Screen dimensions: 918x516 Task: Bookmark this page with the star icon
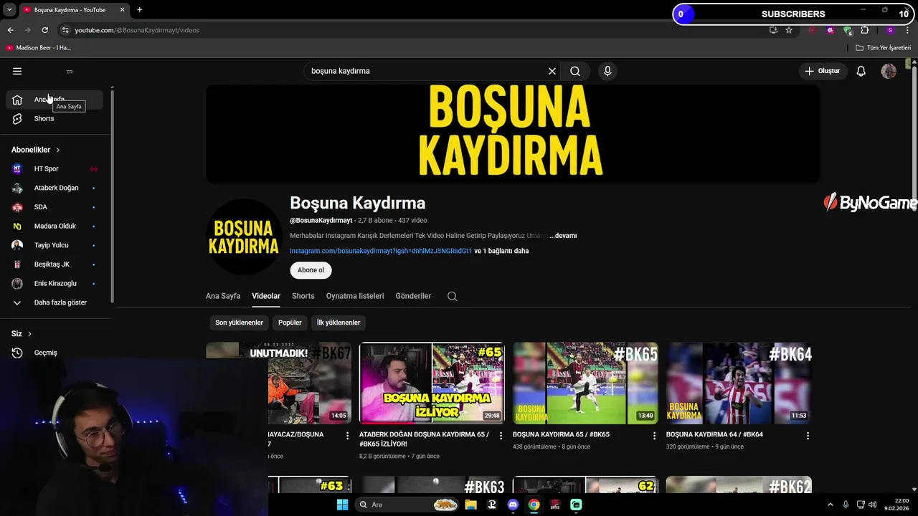[789, 30]
